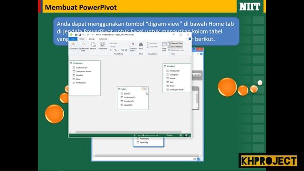The image size is (304, 171).
Task: Click the Undo icon in title bar
Action: (x=84, y=35)
